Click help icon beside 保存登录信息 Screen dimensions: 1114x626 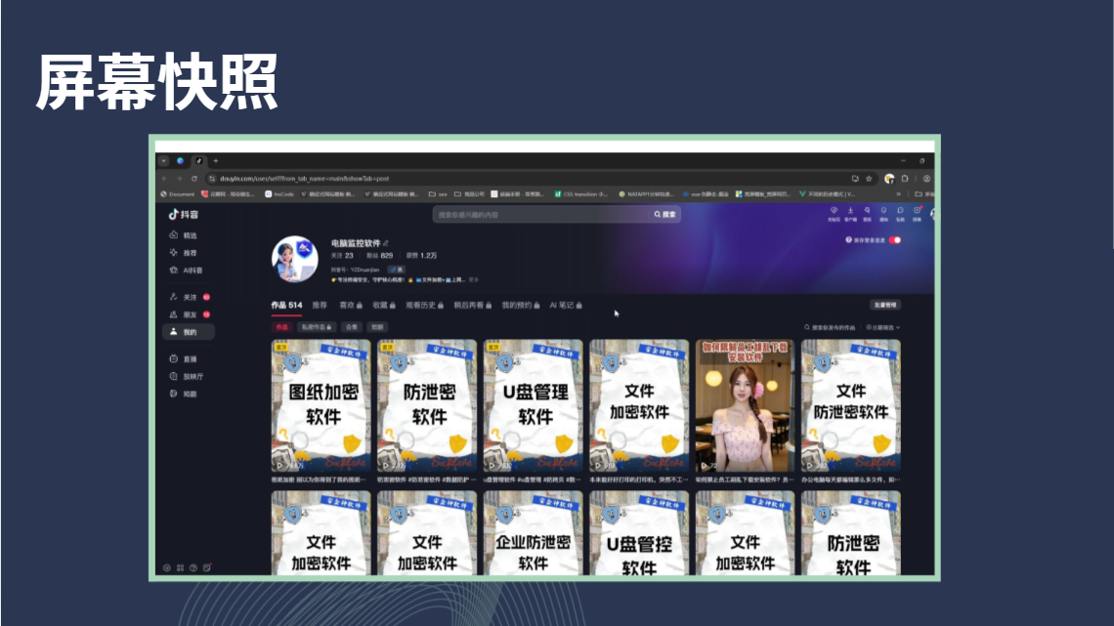click(848, 240)
